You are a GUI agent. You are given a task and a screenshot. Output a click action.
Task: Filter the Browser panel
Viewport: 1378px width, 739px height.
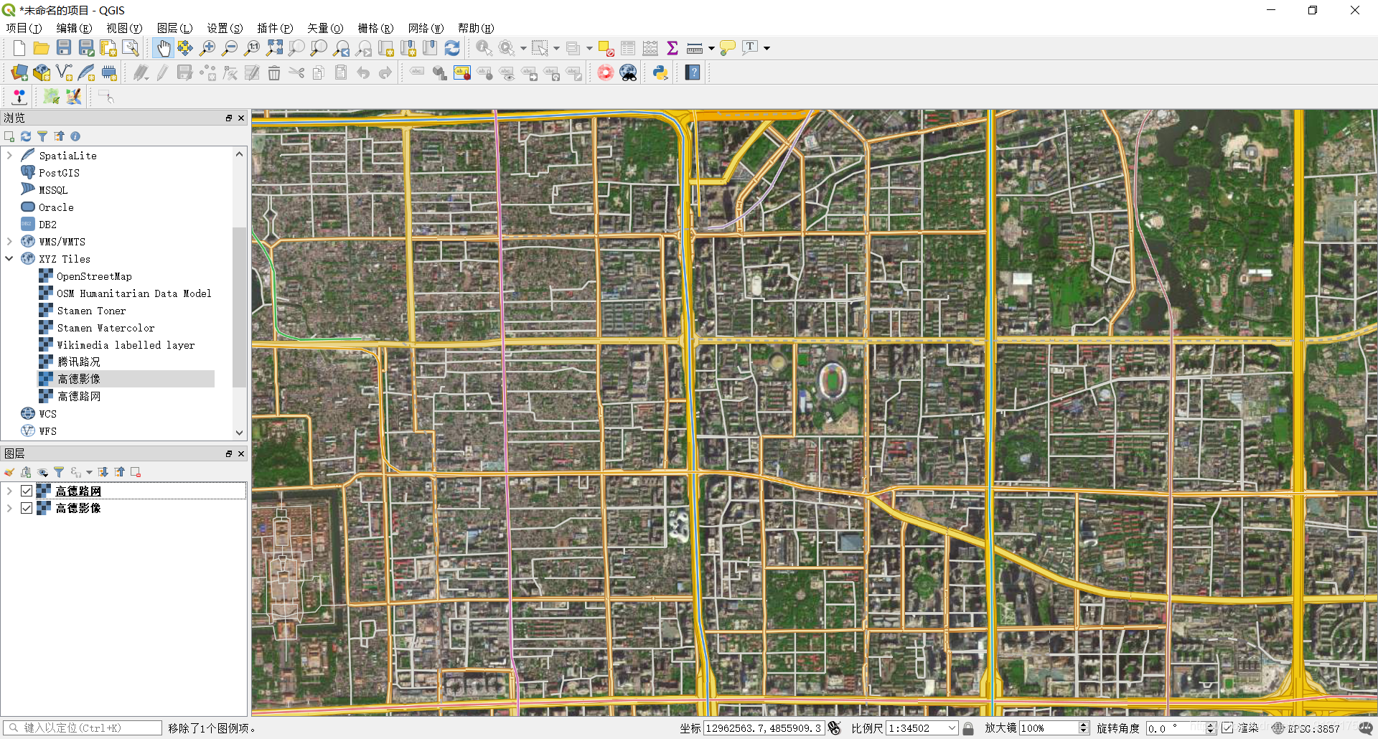[42, 136]
